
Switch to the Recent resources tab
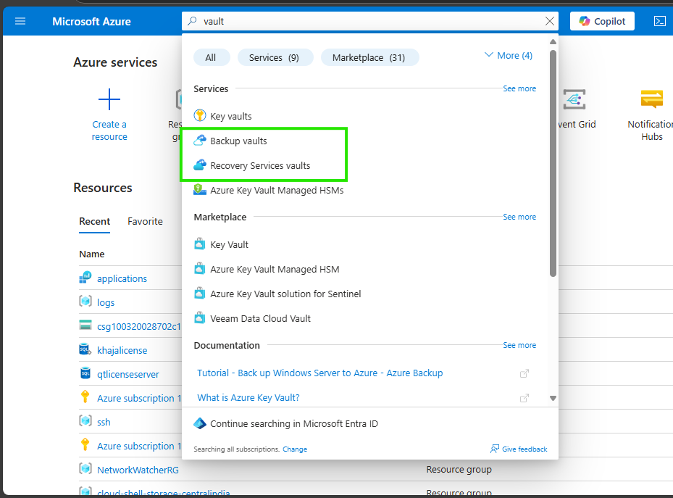click(94, 221)
